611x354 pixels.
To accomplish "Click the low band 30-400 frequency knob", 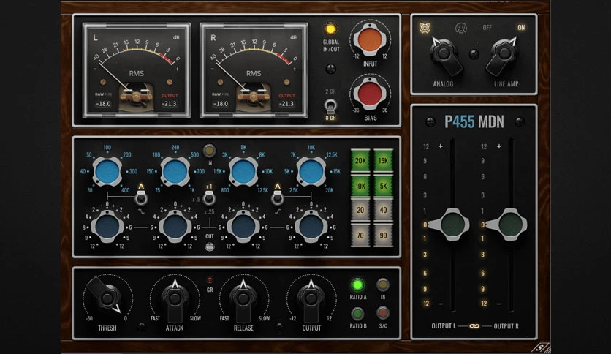I will tap(107, 172).
